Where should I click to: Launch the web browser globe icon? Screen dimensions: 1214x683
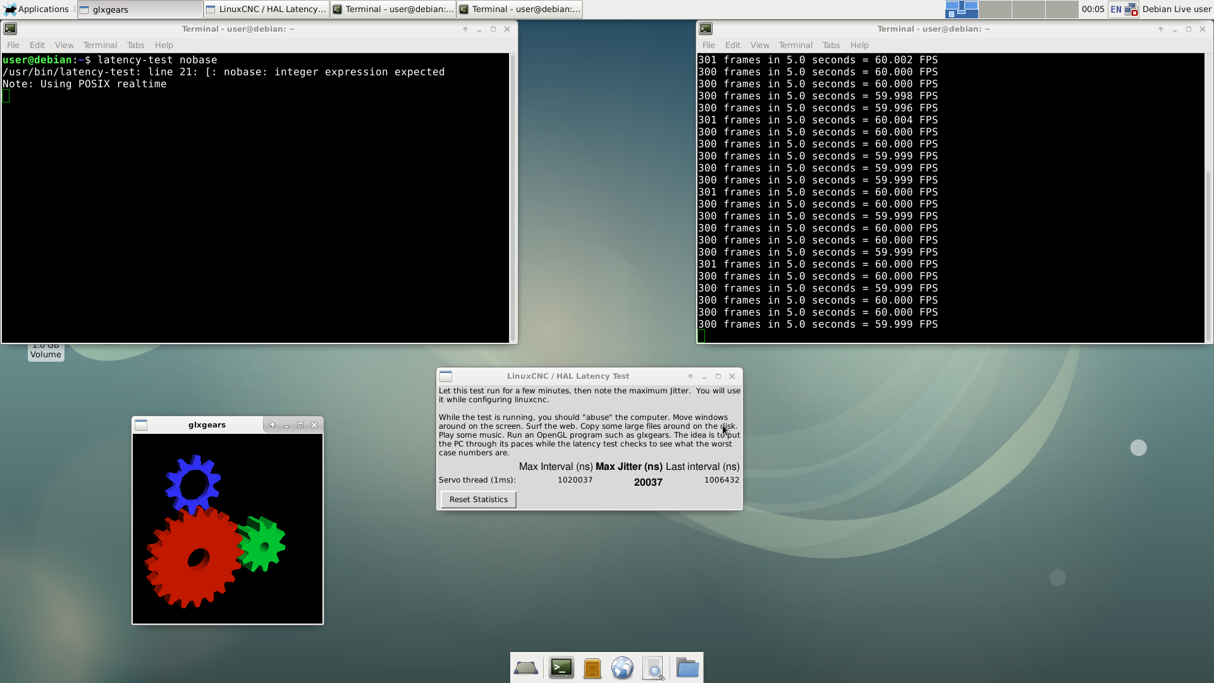click(x=622, y=668)
